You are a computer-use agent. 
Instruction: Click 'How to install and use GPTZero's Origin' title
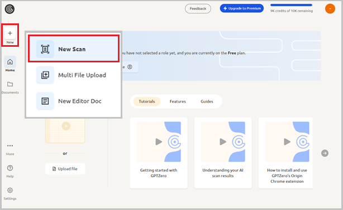coord(287,176)
